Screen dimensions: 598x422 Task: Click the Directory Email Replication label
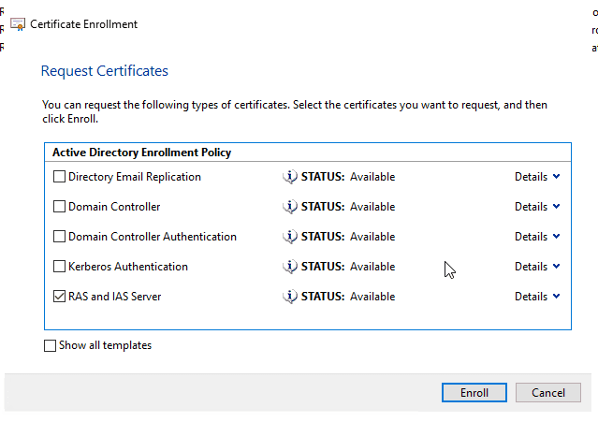[x=135, y=177]
